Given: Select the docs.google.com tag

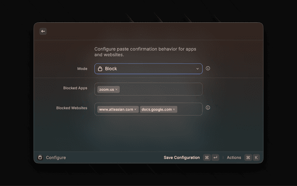Looking at the screenshot, I should pyautogui.click(x=156, y=109).
